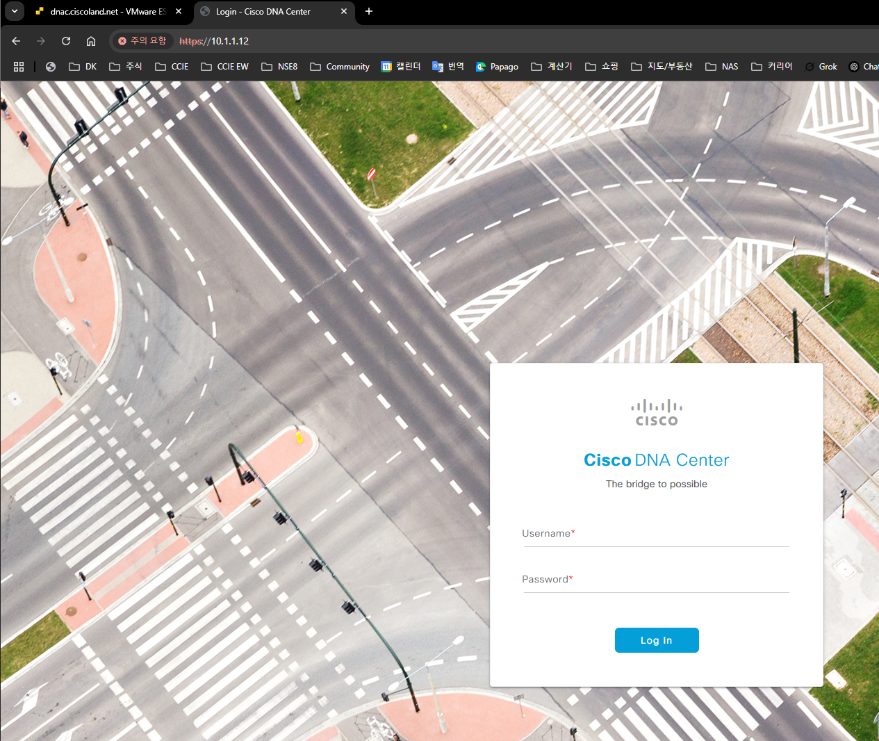The width and height of the screenshot is (879, 741).
Task: Open the NSE8 bookmark folder
Action: click(x=279, y=67)
